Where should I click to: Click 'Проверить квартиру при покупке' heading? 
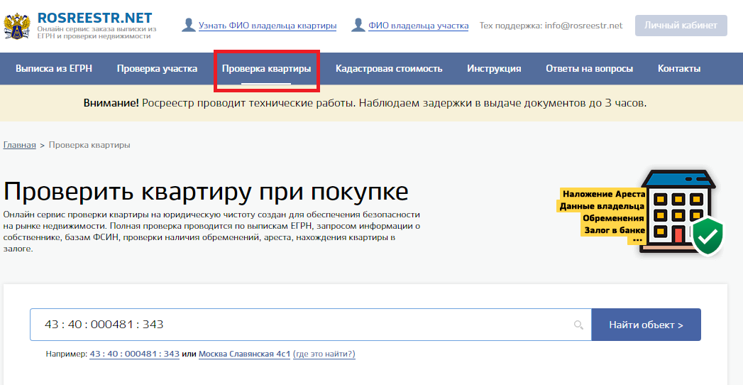(206, 192)
